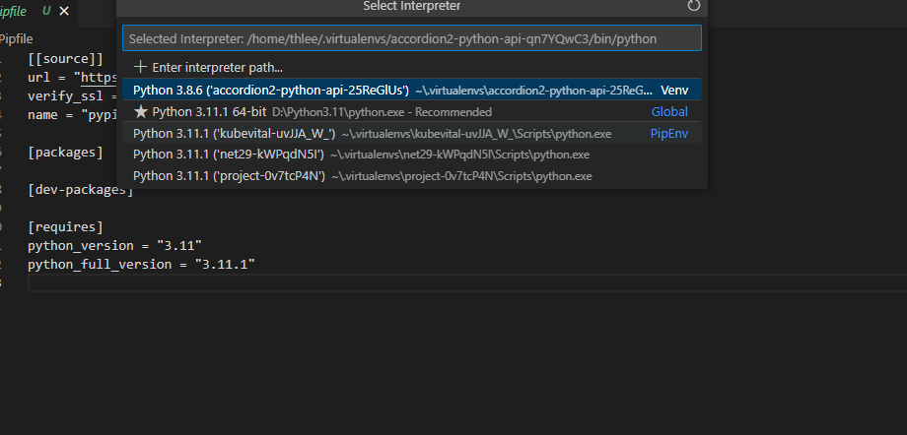
Task: Close the Pipfile editor tab
Action: (64, 11)
